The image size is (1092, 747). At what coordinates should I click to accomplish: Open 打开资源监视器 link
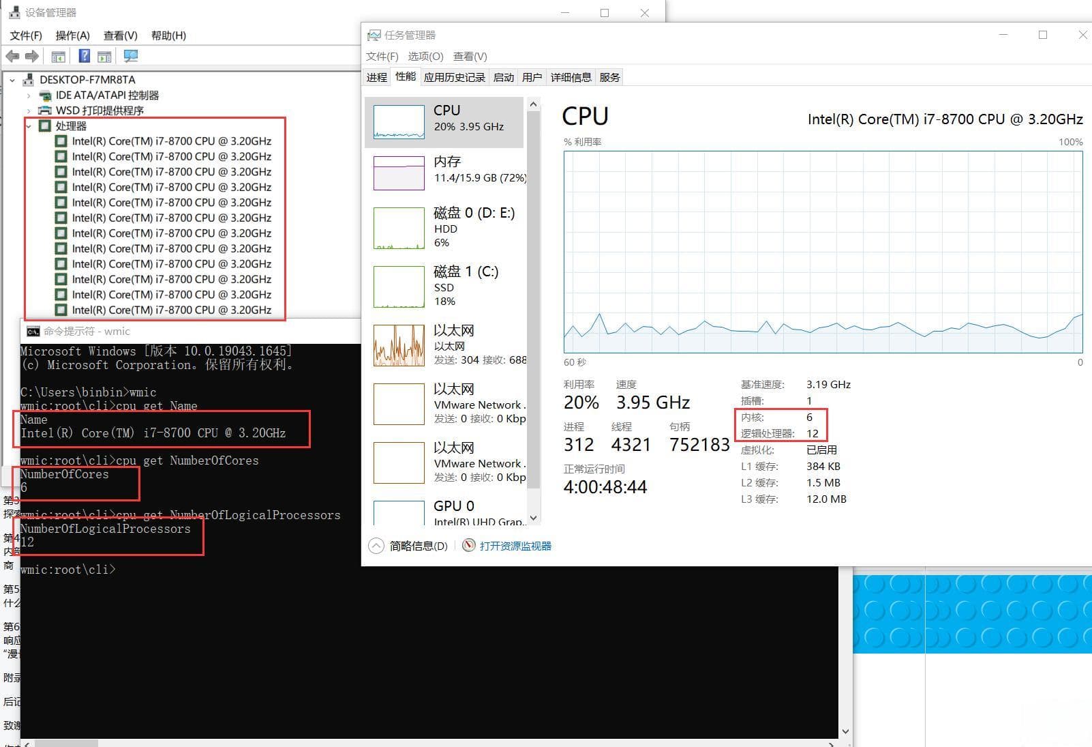click(515, 546)
